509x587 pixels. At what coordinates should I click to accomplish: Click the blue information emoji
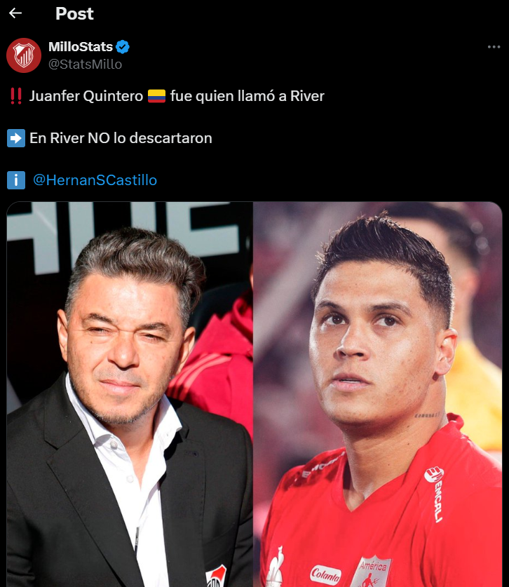pyautogui.click(x=16, y=180)
